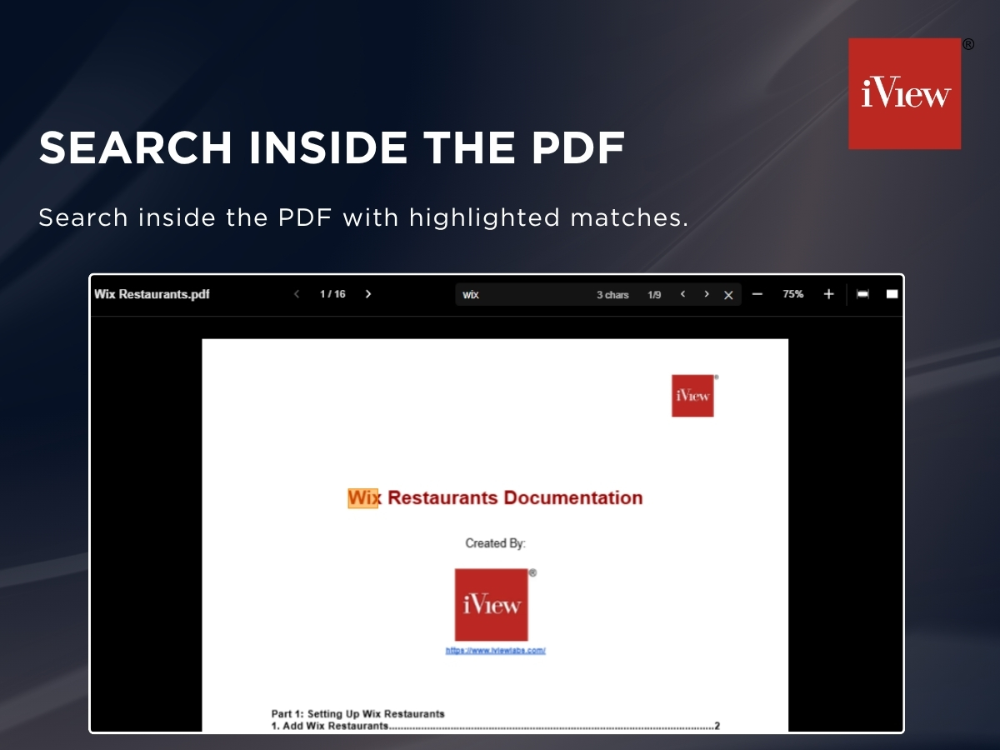Click the iView logo at the page's top right
This screenshot has width=1000, height=750.
(x=693, y=395)
